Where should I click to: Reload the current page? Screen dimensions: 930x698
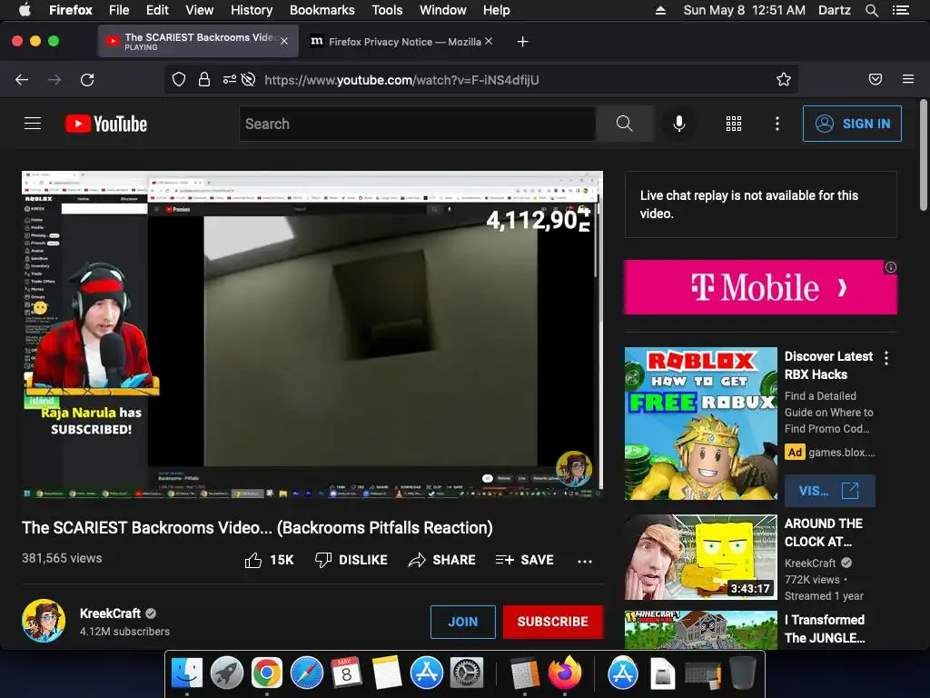tap(87, 80)
